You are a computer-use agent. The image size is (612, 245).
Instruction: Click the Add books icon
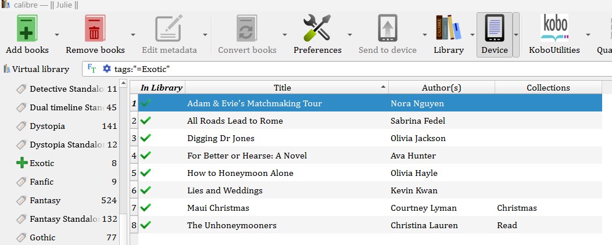click(27, 28)
